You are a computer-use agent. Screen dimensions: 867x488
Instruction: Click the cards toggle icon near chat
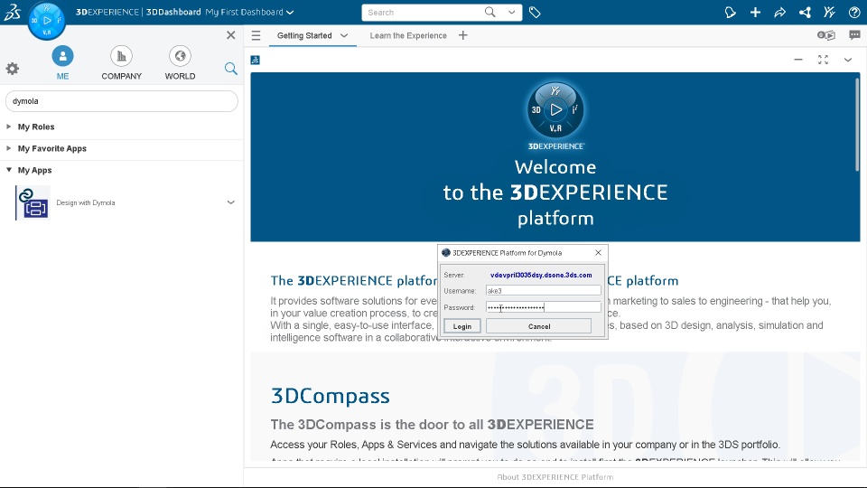click(826, 35)
